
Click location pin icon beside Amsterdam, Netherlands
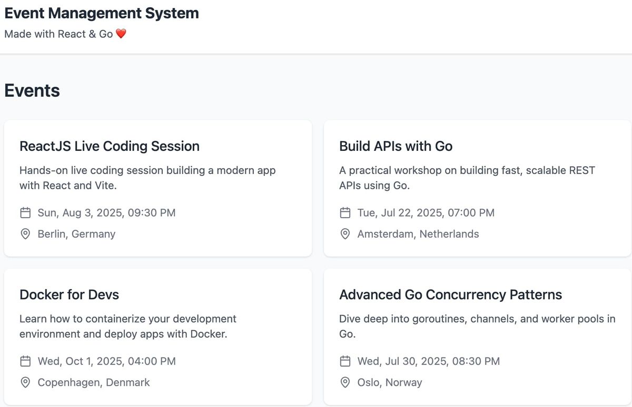345,234
